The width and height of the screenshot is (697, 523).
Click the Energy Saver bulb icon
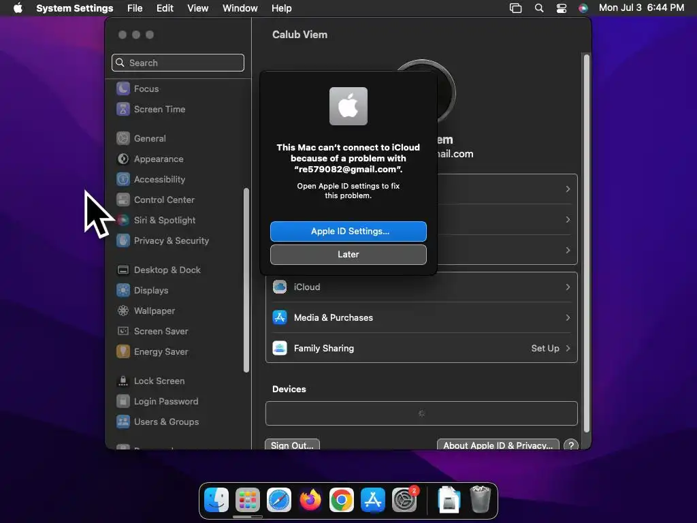[123, 352]
